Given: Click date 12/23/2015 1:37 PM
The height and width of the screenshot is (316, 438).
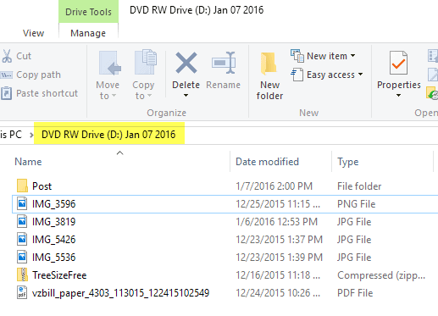Looking at the screenshot, I should click(x=280, y=240).
